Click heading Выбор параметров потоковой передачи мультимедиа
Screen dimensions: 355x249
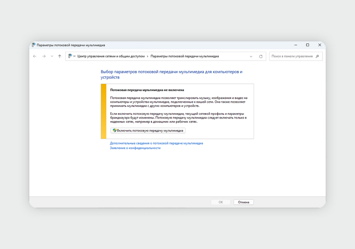click(x=171, y=74)
